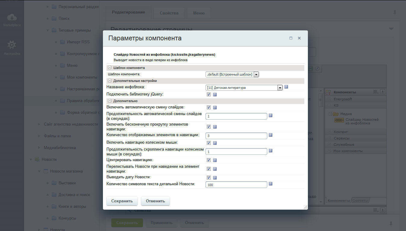The image size is (406, 231).
Task: Disable Включить автоматическую смену слайдов checkbox
Action: click(x=209, y=108)
